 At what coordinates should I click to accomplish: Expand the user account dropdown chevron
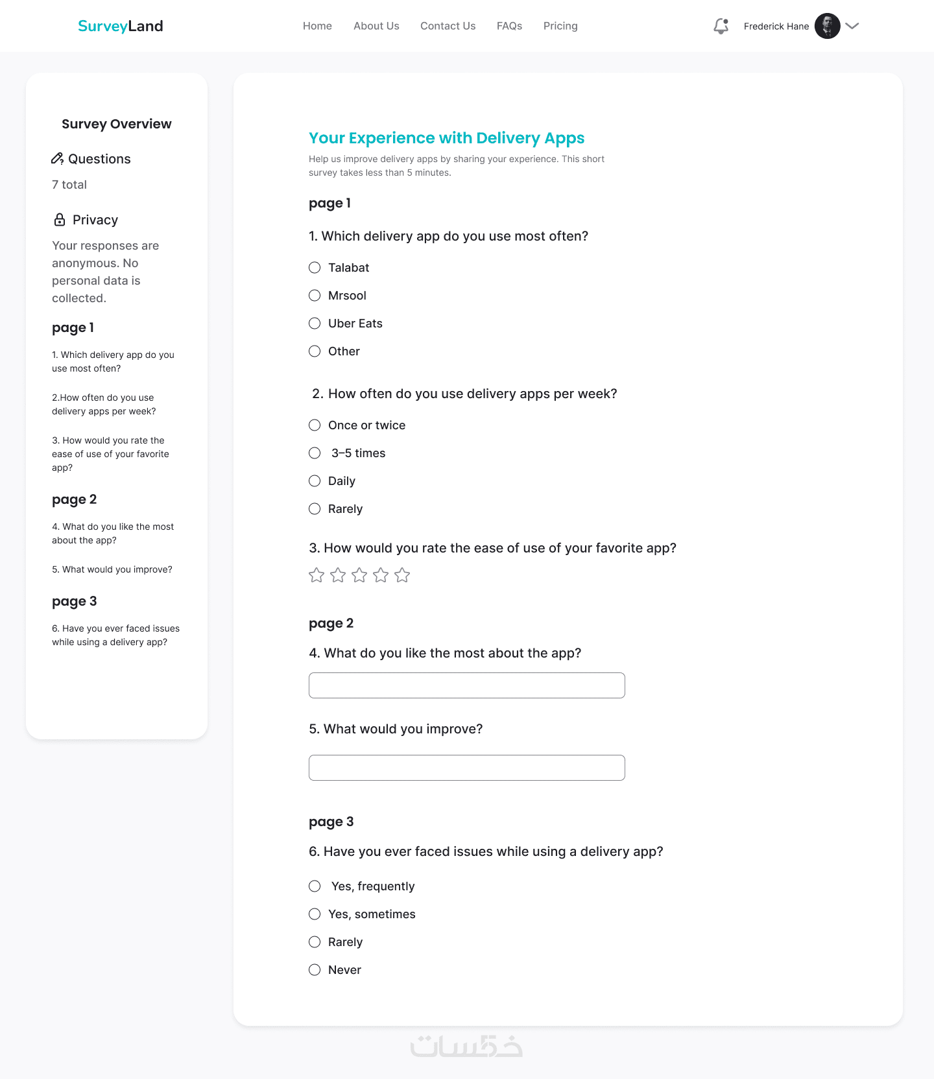click(852, 26)
